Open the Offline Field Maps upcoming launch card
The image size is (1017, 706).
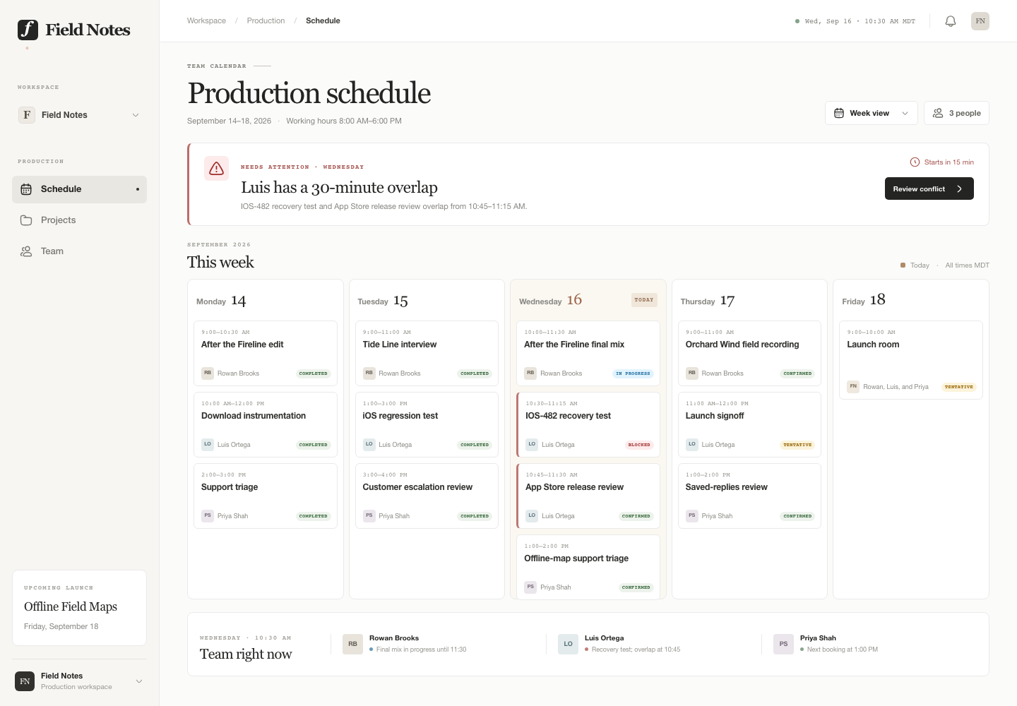[x=79, y=608]
